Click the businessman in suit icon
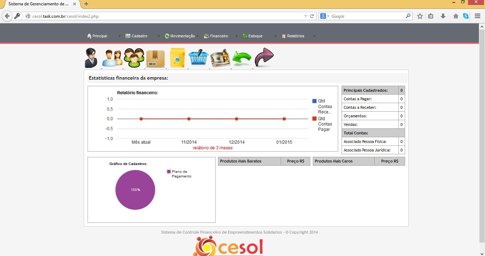The height and width of the screenshot is (256, 485). [x=91, y=58]
